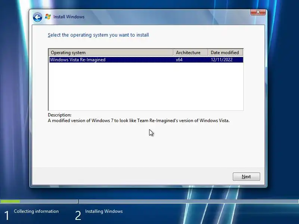This screenshot has height=224, width=299.
Task: Sort by the Architecture column header
Action: (x=191, y=52)
